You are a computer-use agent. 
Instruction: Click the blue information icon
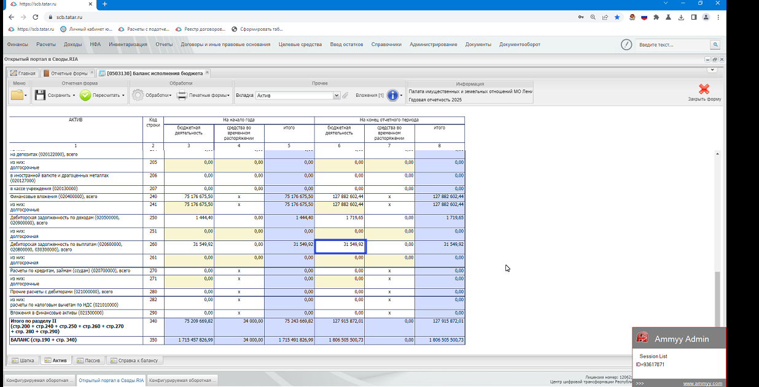pos(393,95)
